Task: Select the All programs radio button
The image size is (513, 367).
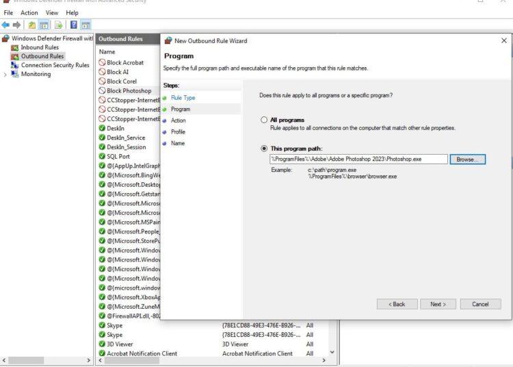Action: click(x=264, y=120)
